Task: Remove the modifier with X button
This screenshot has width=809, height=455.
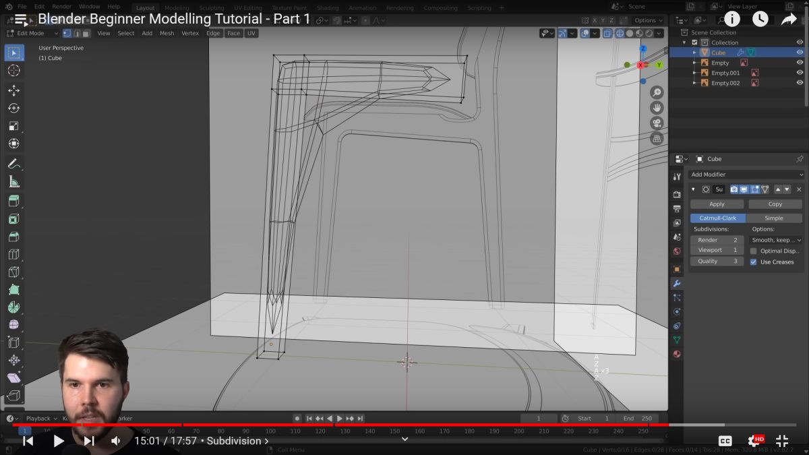Action: (x=799, y=189)
